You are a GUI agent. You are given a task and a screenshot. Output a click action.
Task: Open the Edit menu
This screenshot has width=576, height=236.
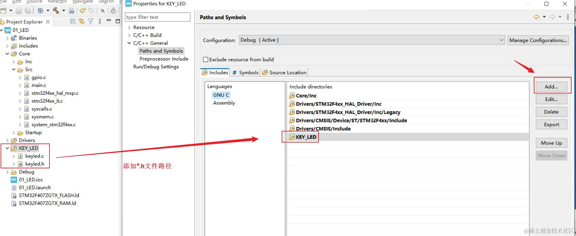(16, 2)
